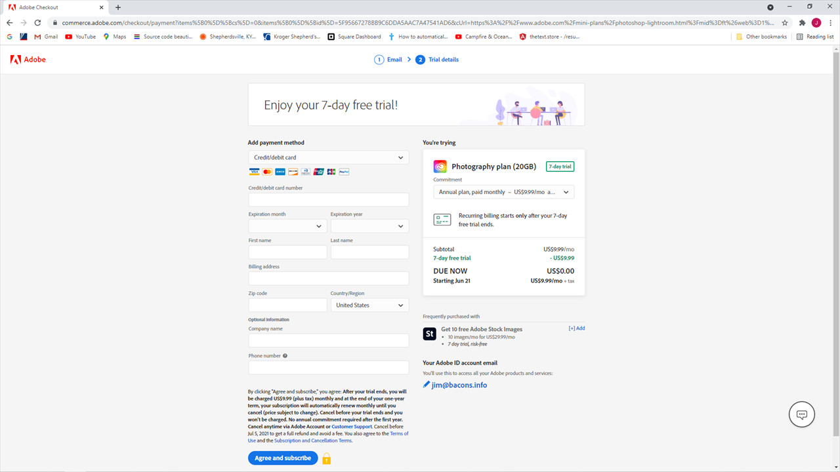840x472 pixels.
Task: Open the Source code beautifier bookmark
Action: coord(163,37)
